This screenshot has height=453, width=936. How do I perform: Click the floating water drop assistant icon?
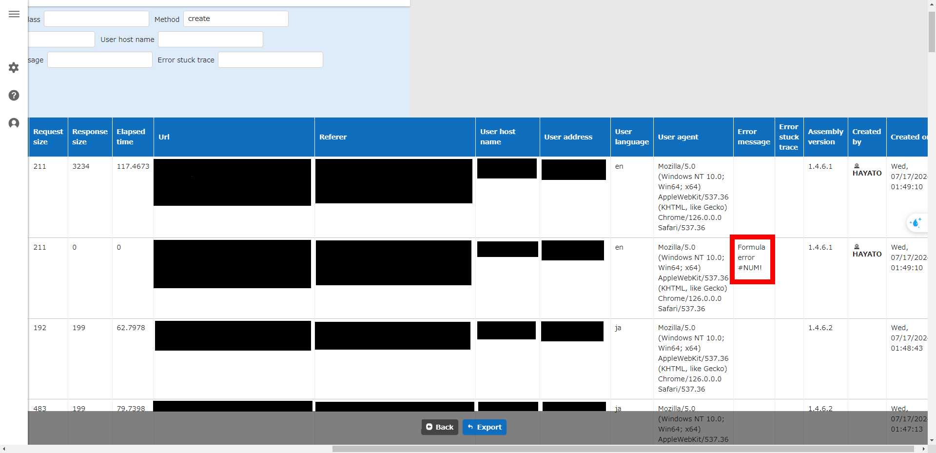916,223
